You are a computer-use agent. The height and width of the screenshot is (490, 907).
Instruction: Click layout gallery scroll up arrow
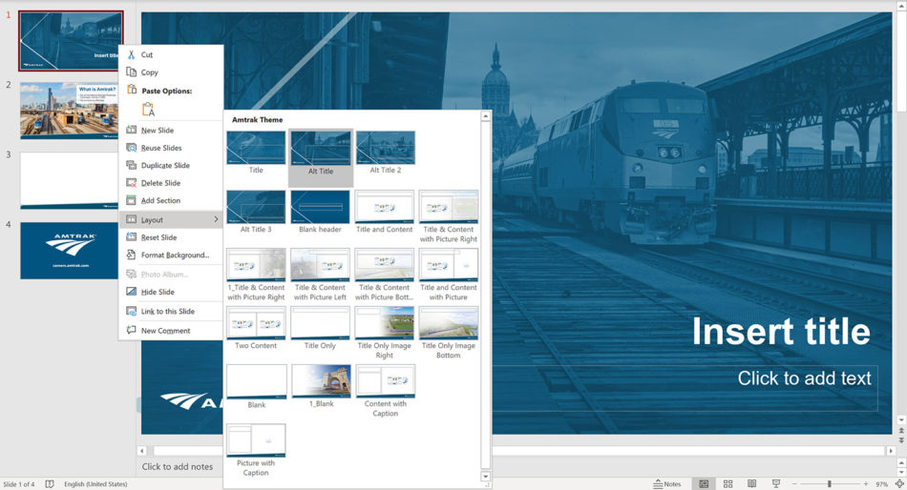click(x=485, y=116)
